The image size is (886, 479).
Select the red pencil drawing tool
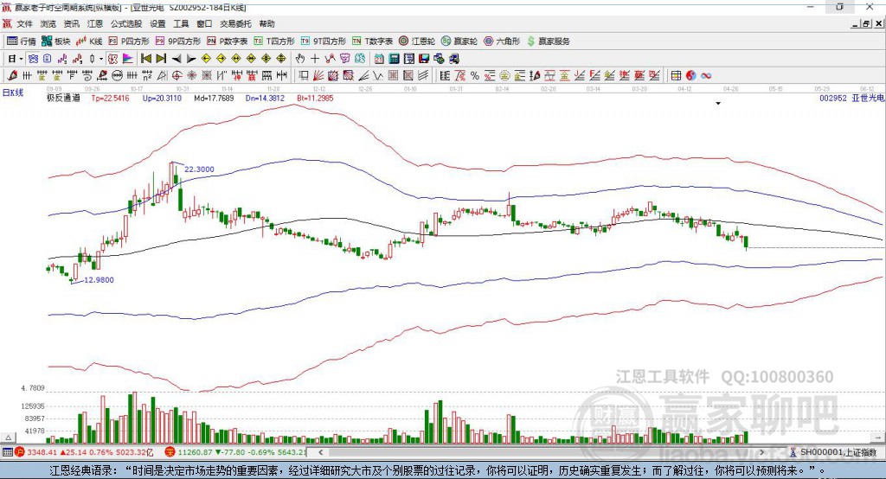click(x=12, y=76)
